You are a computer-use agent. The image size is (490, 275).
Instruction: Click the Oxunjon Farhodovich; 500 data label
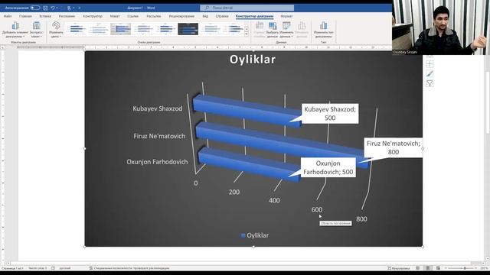coord(328,167)
